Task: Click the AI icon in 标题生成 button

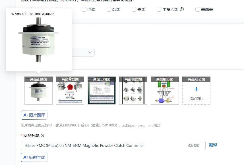Action: [26, 157]
